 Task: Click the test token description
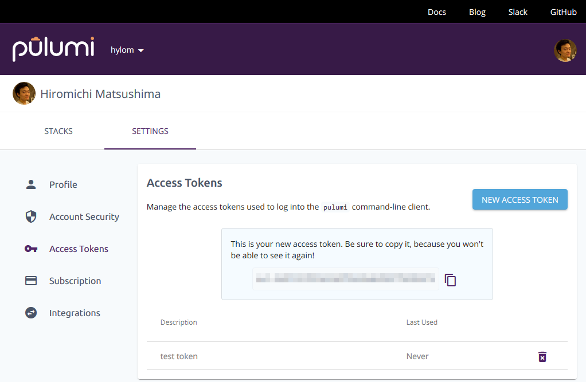point(179,356)
